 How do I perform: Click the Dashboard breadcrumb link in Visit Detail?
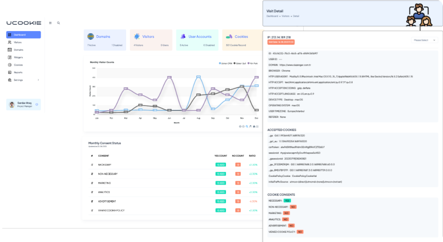point(272,16)
